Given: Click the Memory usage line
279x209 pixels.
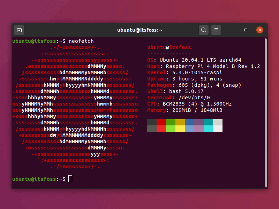Looking at the screenshot, I should click(x=185, y=110).
